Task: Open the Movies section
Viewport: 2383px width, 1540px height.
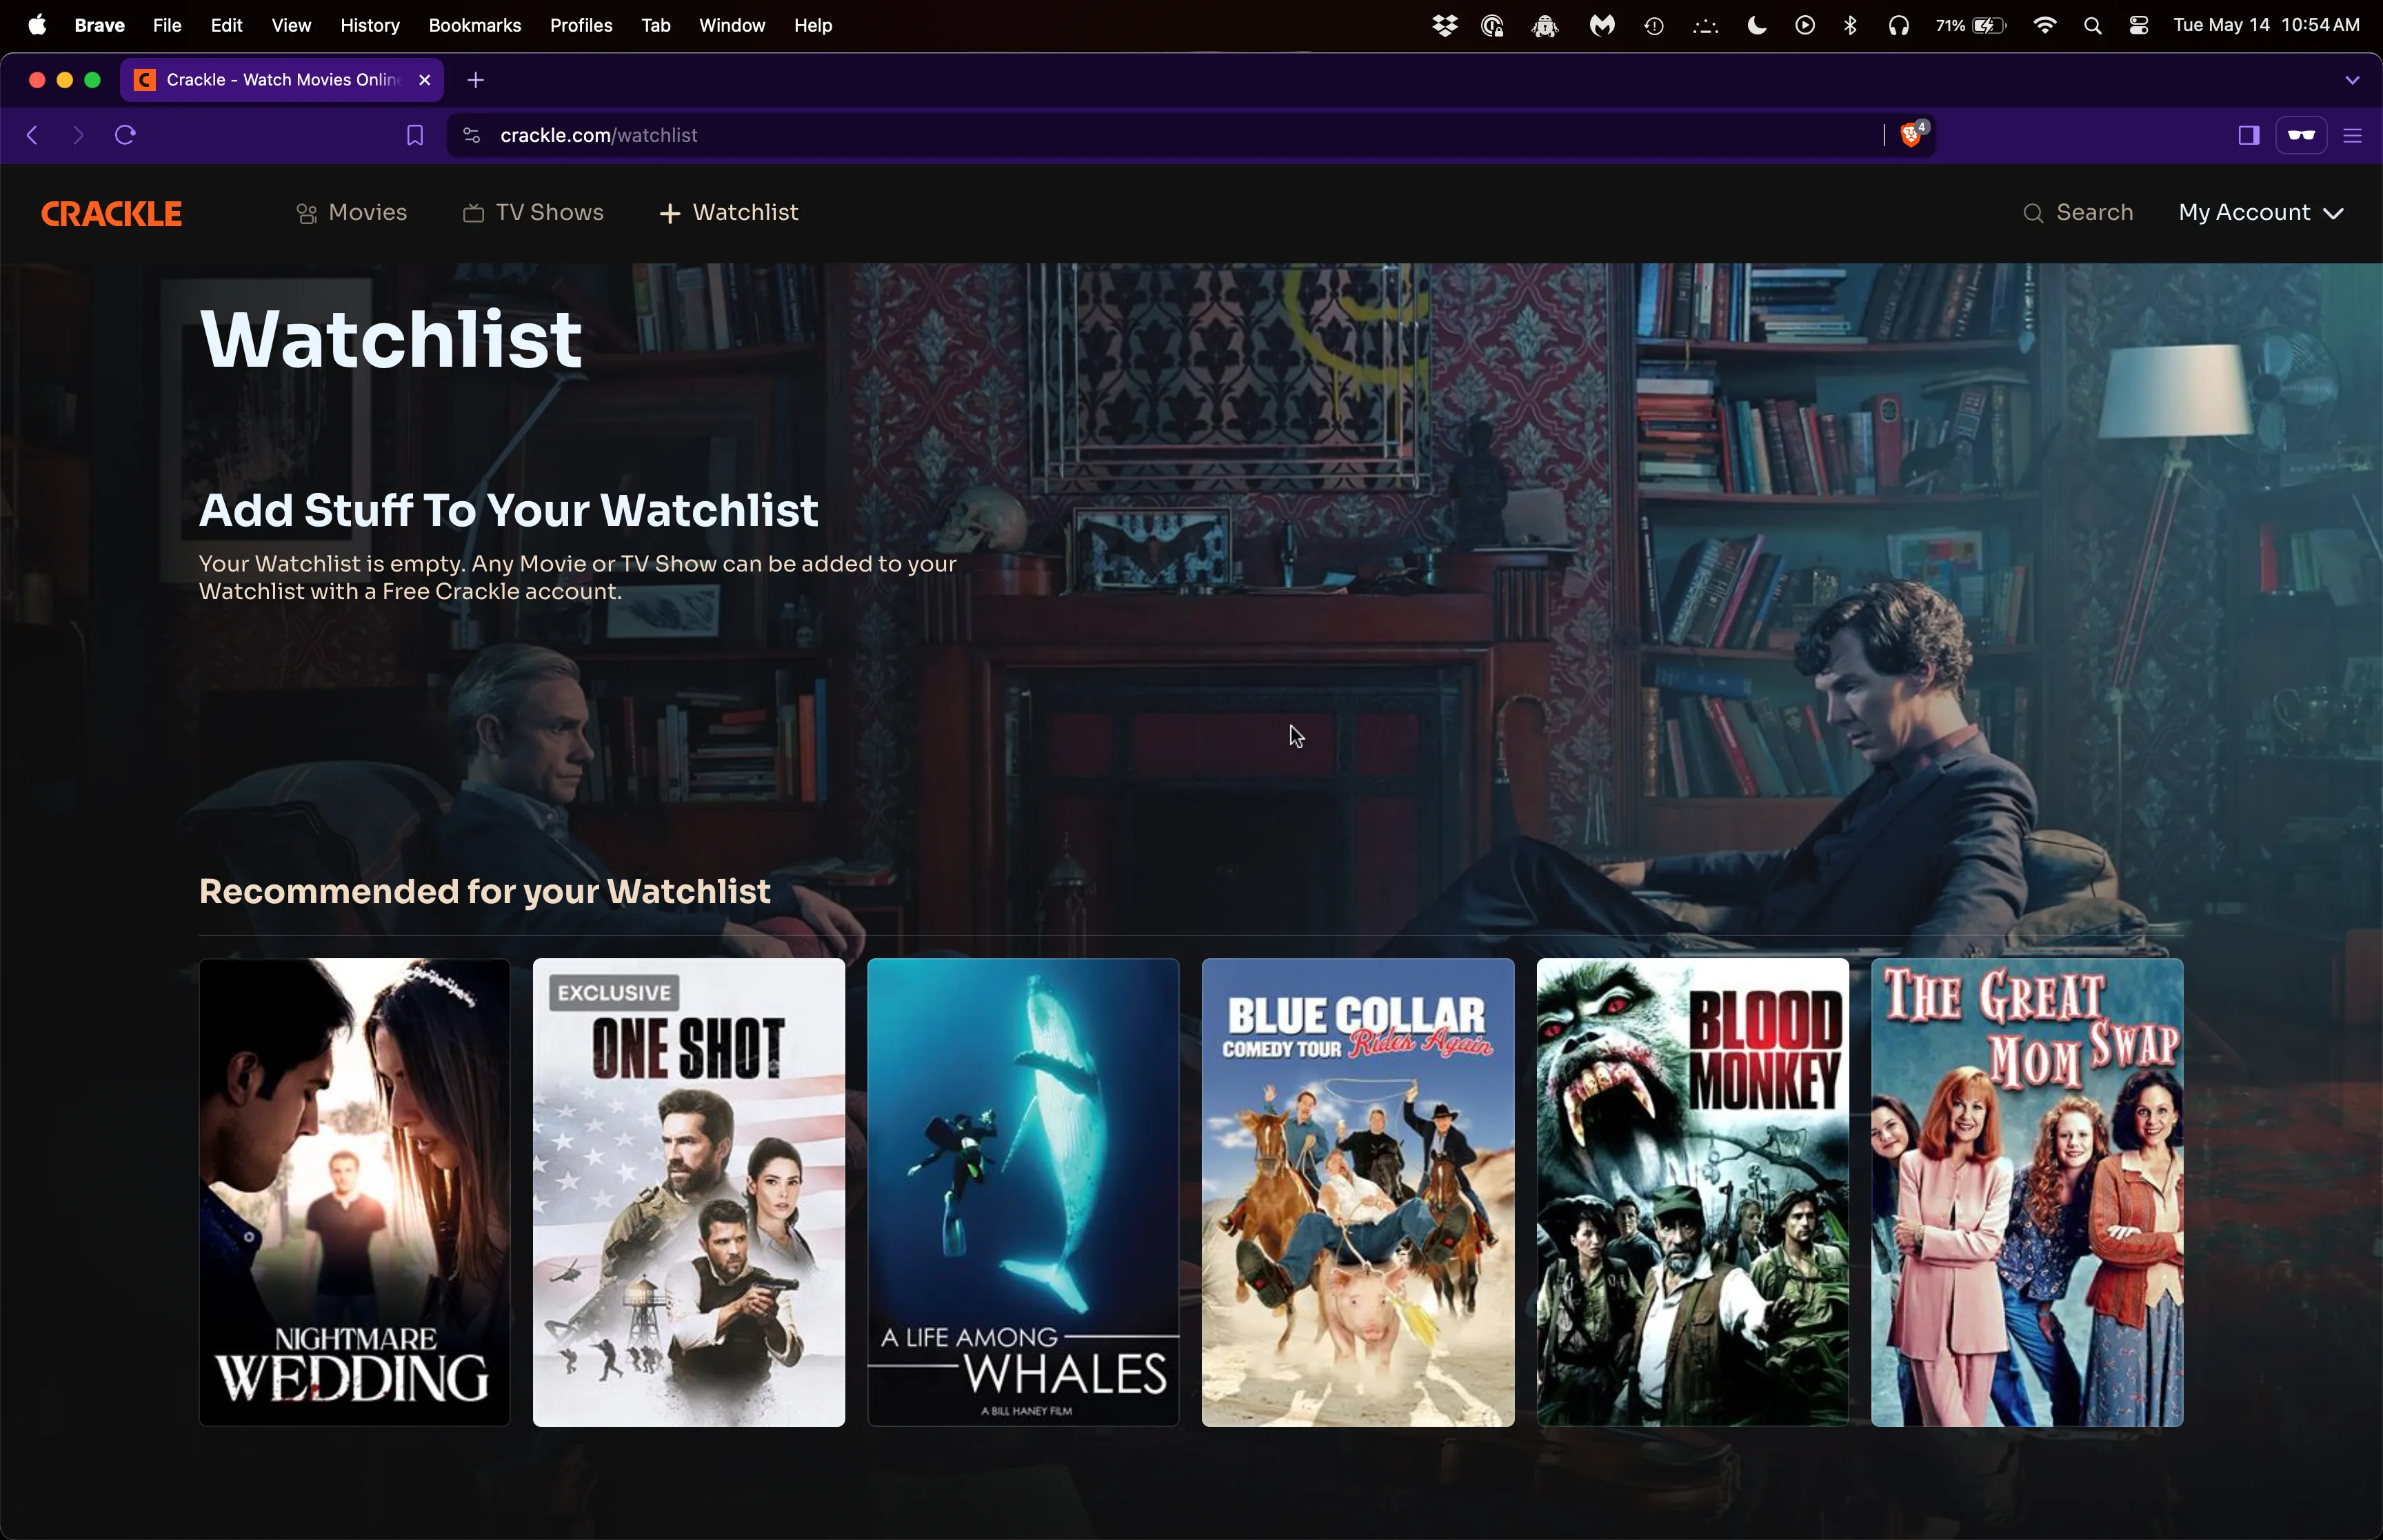Action: [x=352, y=213]
